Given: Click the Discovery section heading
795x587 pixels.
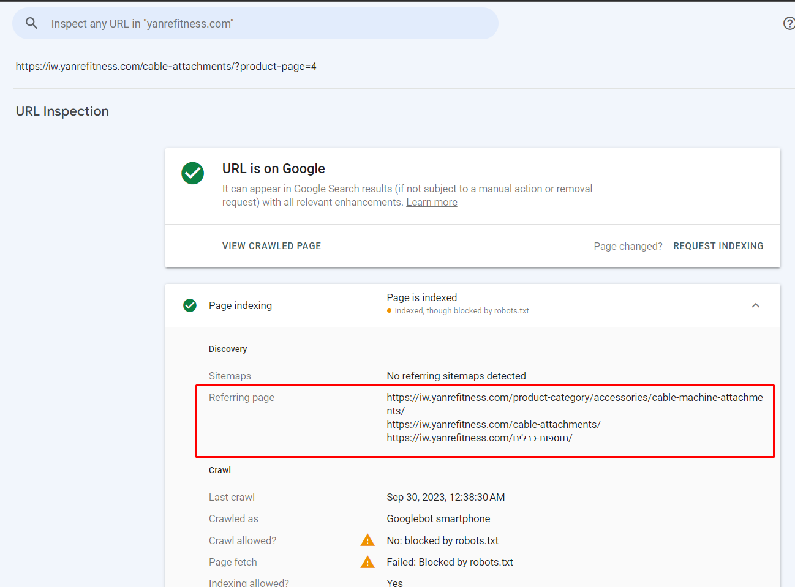Looking at the screenshot, I should pyautogui.click(x=228, y=349).
